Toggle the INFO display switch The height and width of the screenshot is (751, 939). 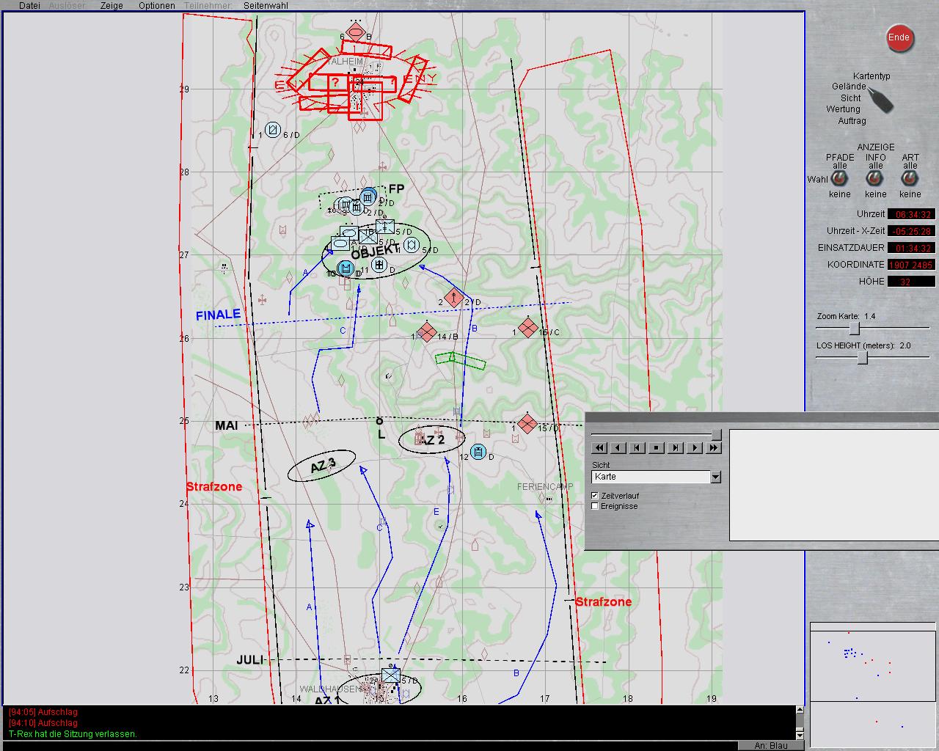(x=875, y=179)
